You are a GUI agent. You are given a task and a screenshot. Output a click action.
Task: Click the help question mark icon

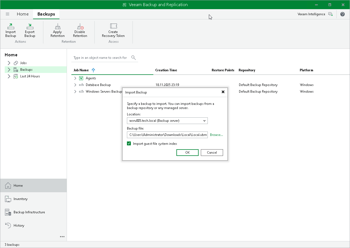(342, 14)
